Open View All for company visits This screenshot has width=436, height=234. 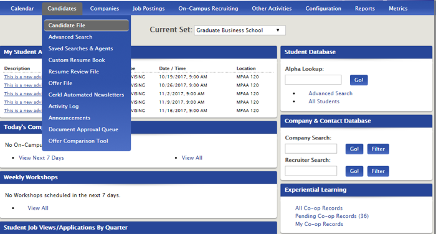coord(192,158)
